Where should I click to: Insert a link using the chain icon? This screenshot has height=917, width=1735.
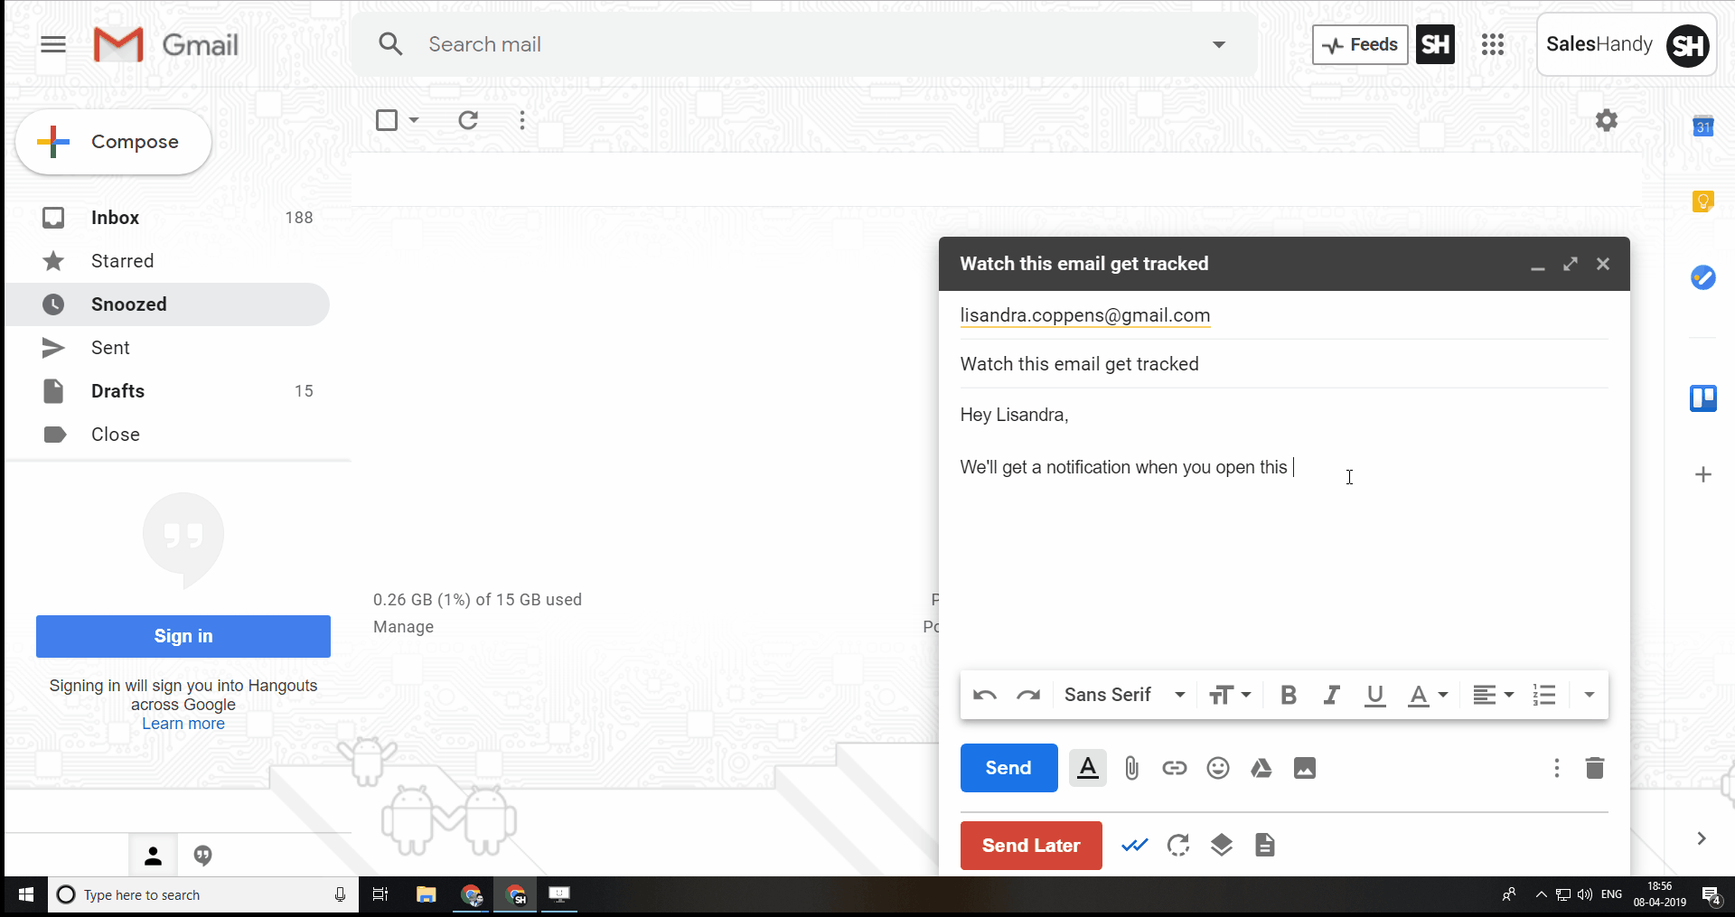point(1175,768)
